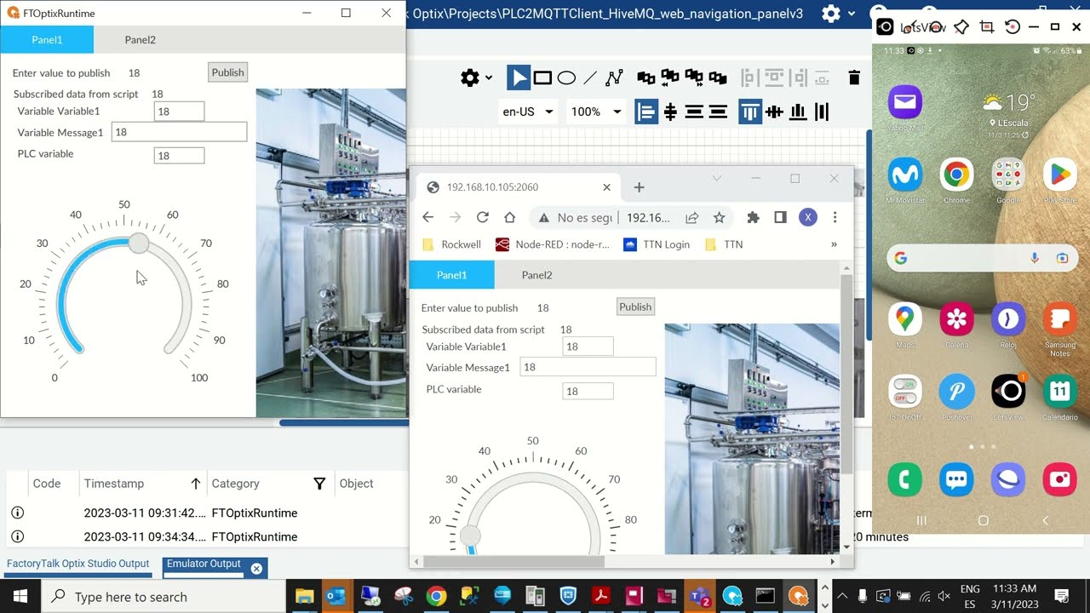Expand hidden bookmarks chevron
This screenshot has height=613, width=1090.
point(834,244)
